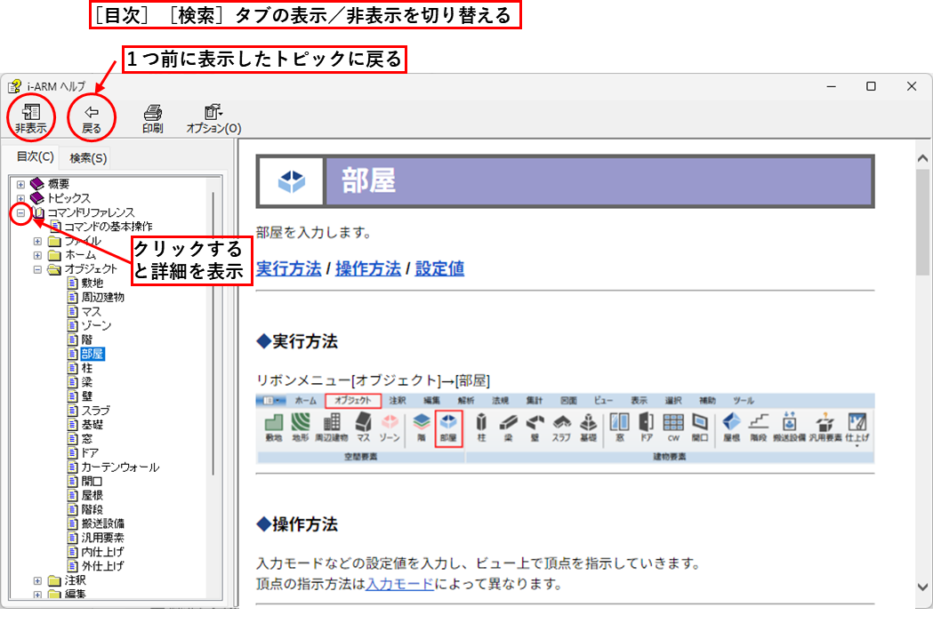Image resolution: width=933 pixels, height=631 pixels.
Task: Click the purple book icon beside 概要
Action: click(37, 184)
